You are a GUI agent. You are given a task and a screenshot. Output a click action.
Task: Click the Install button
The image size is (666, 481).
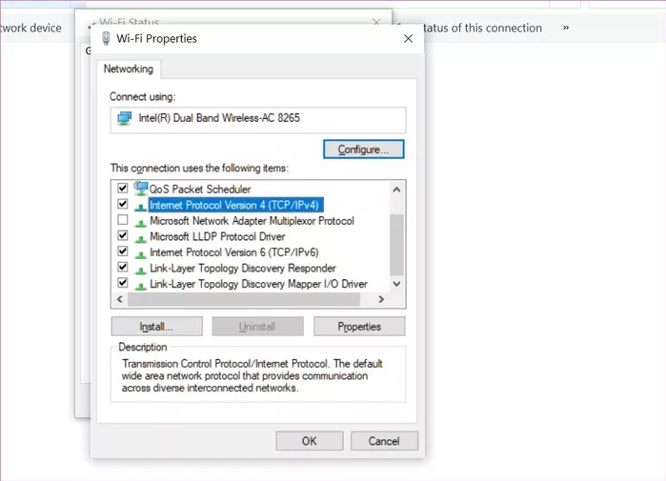tap(156, 327)
